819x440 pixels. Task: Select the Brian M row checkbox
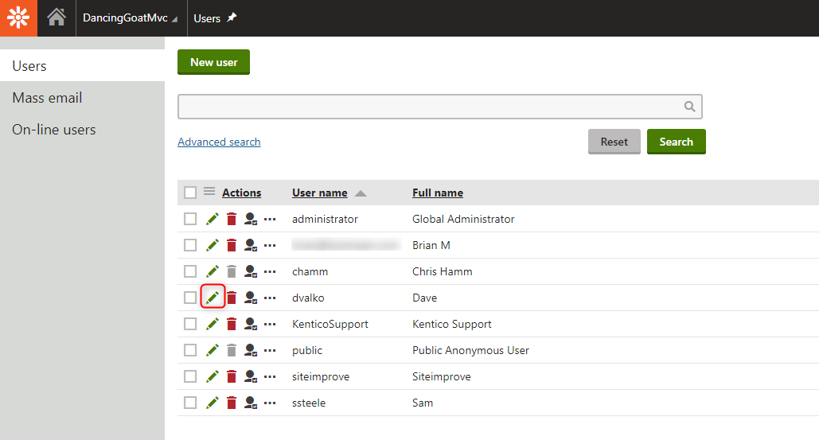click(x=190, y=245)
